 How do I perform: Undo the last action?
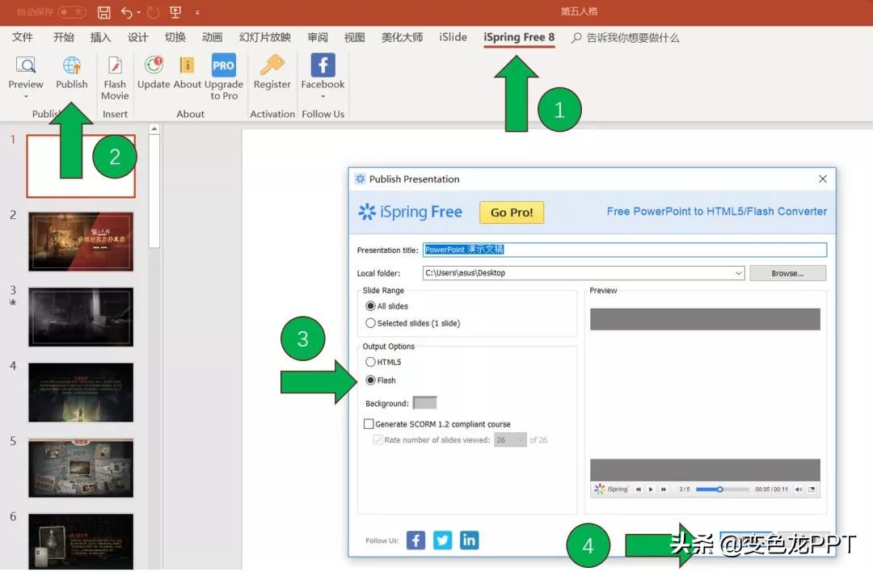tap(126, 12)
